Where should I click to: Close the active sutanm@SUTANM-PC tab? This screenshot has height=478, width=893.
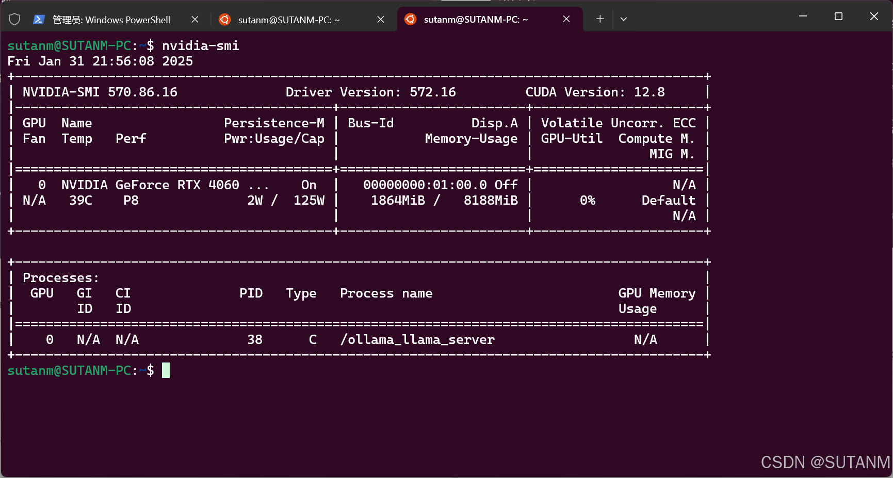coord(566,19)
